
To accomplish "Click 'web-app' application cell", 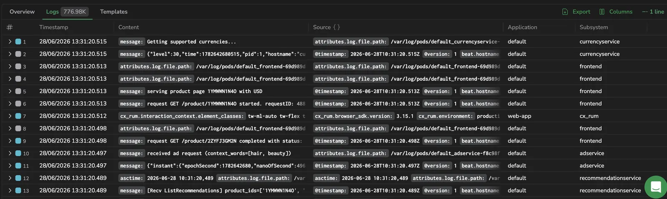I will point(519,116).
